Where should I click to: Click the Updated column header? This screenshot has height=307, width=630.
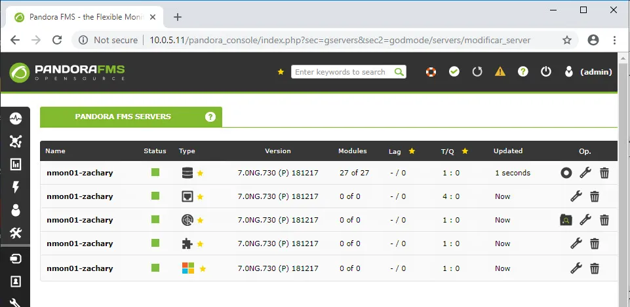click(508, 151)
